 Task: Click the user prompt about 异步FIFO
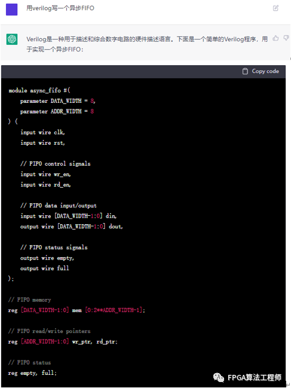[60, 8]
